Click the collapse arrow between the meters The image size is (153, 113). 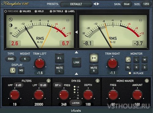pos(76,32)
